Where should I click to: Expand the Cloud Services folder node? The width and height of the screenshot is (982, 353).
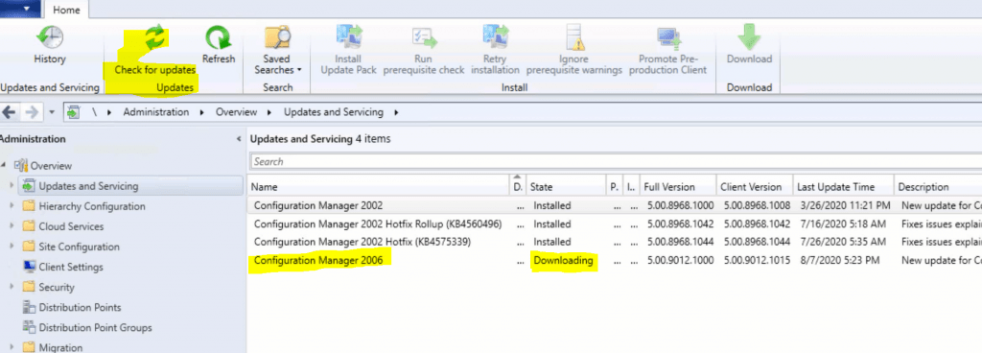pyautogui.click(x=12, y=226)
